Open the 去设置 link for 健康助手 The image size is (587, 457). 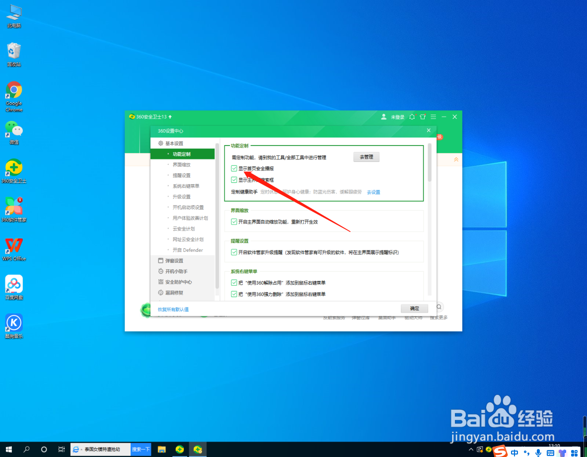[x=373, y=192]
